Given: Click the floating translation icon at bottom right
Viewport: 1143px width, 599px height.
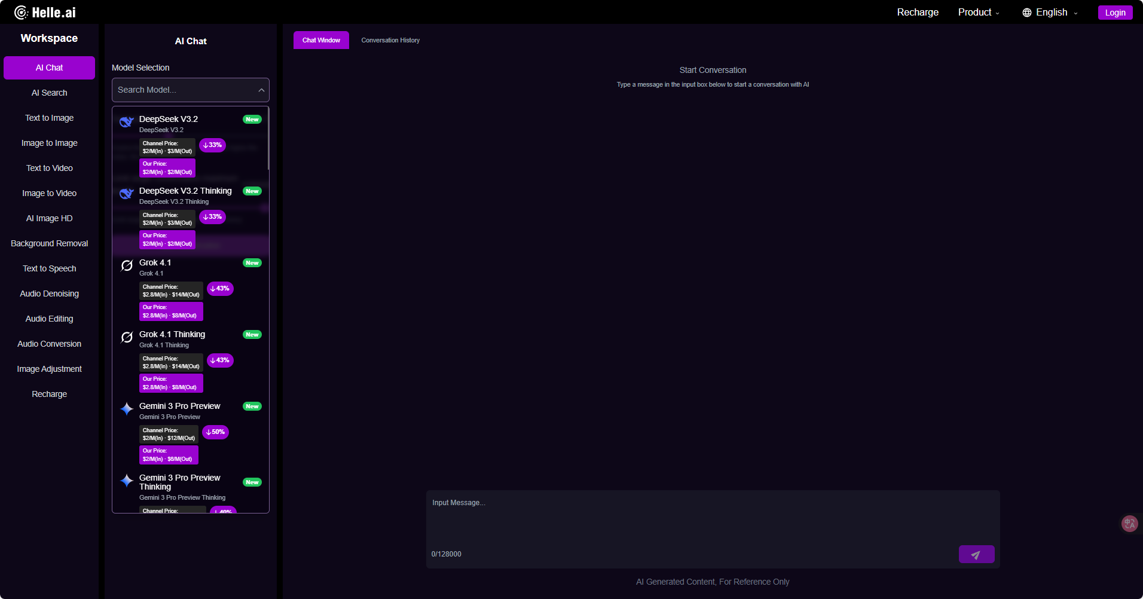Looking at the screenshot, I should pyautogui.click(x=1129, y=523).
